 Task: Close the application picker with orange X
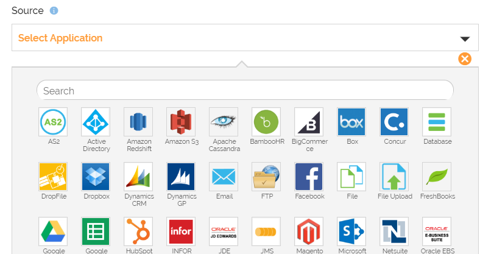tap(465, 58)
